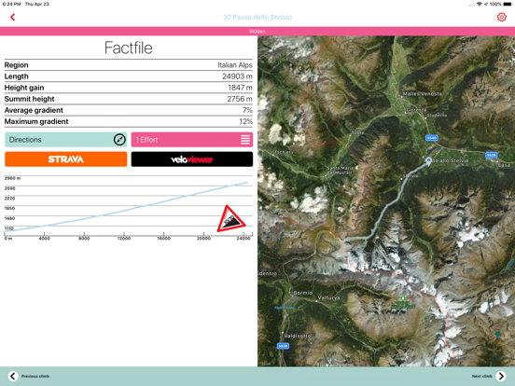Tap the pink Ridden status bar

point(257,31)
